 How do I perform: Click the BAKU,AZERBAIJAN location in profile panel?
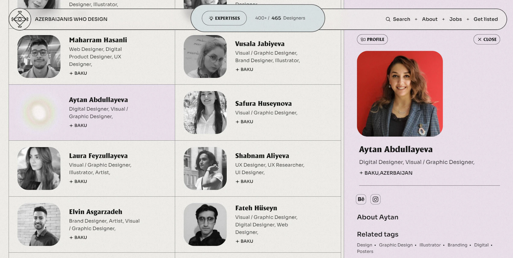(x=386, y=173)
